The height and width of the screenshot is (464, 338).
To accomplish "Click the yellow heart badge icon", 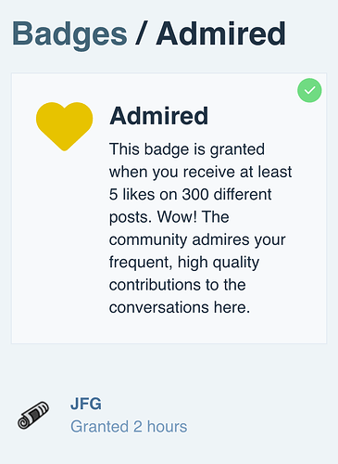I will 64,126.
